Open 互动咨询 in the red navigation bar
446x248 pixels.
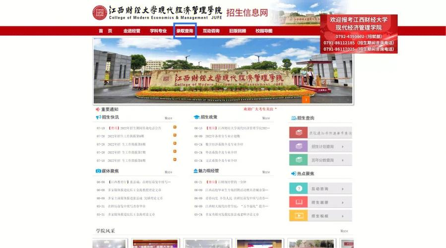211,31
